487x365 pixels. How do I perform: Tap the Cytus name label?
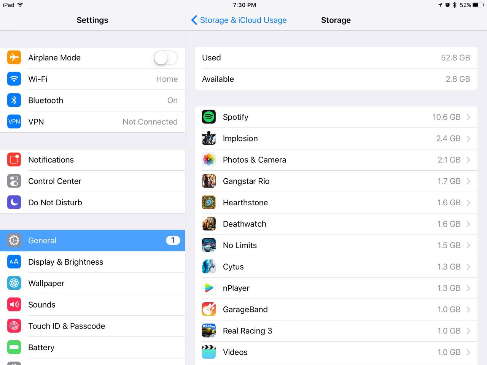click(233, 267)
